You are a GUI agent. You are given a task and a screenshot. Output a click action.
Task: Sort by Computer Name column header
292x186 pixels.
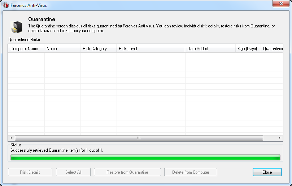click(x=26, y=49)
